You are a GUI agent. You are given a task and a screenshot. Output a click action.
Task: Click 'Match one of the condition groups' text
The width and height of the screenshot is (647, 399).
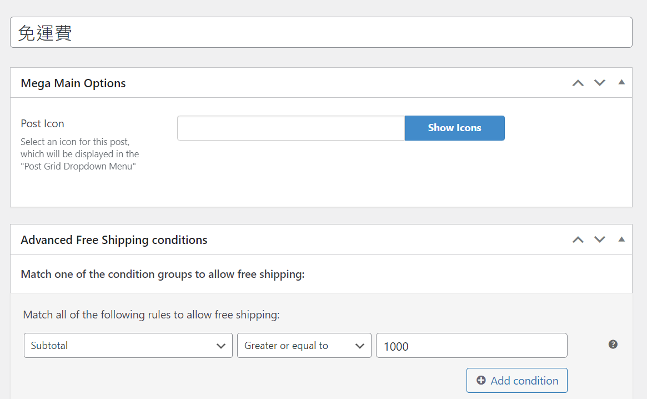163,275
